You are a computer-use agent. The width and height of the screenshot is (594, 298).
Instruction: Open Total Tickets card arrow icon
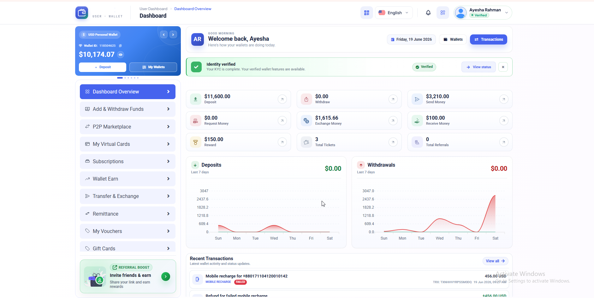pos(393,142)
